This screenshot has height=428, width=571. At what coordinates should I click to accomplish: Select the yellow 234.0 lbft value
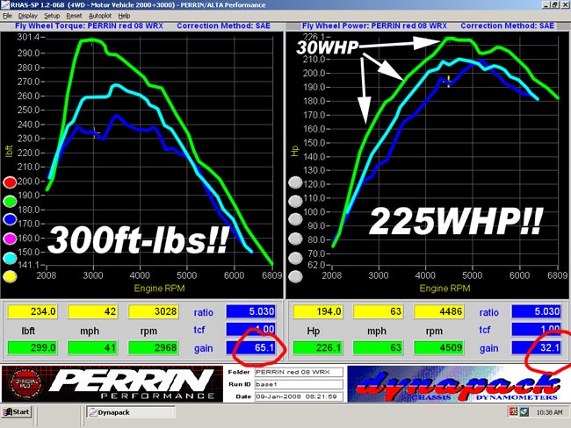[x=32, y=311]
